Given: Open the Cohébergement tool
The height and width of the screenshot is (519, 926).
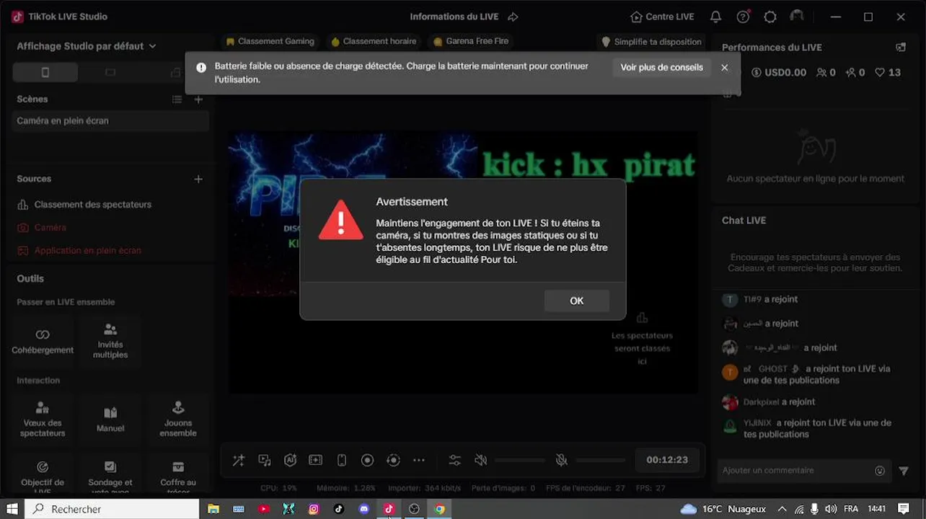Looking at the screenshot, I should 43,342.
